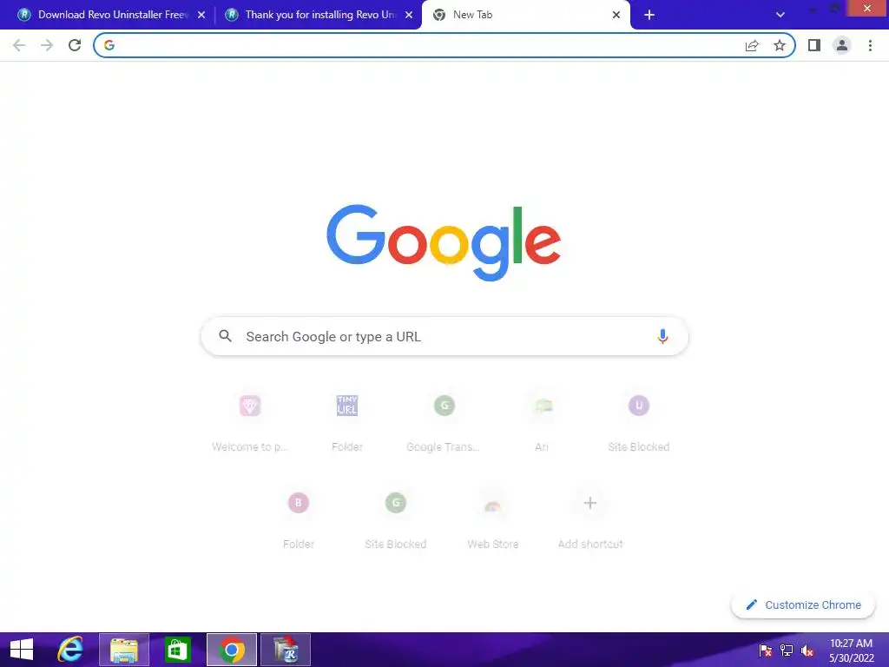Viewport: 889px width, 667px height.
Task: Close the Download Revo Uninstaller tab
Action: (201, 15)
